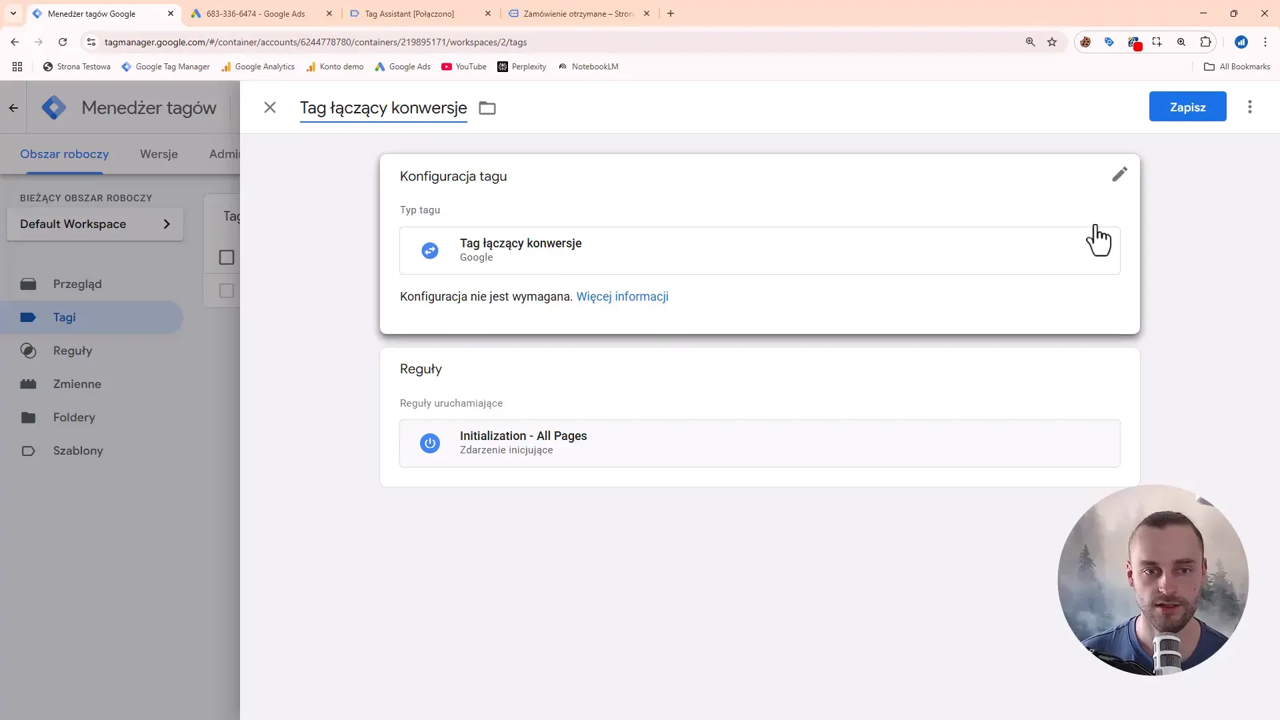Open the Google Ads bookmark
1280x720 pixels.
(403, 67)
